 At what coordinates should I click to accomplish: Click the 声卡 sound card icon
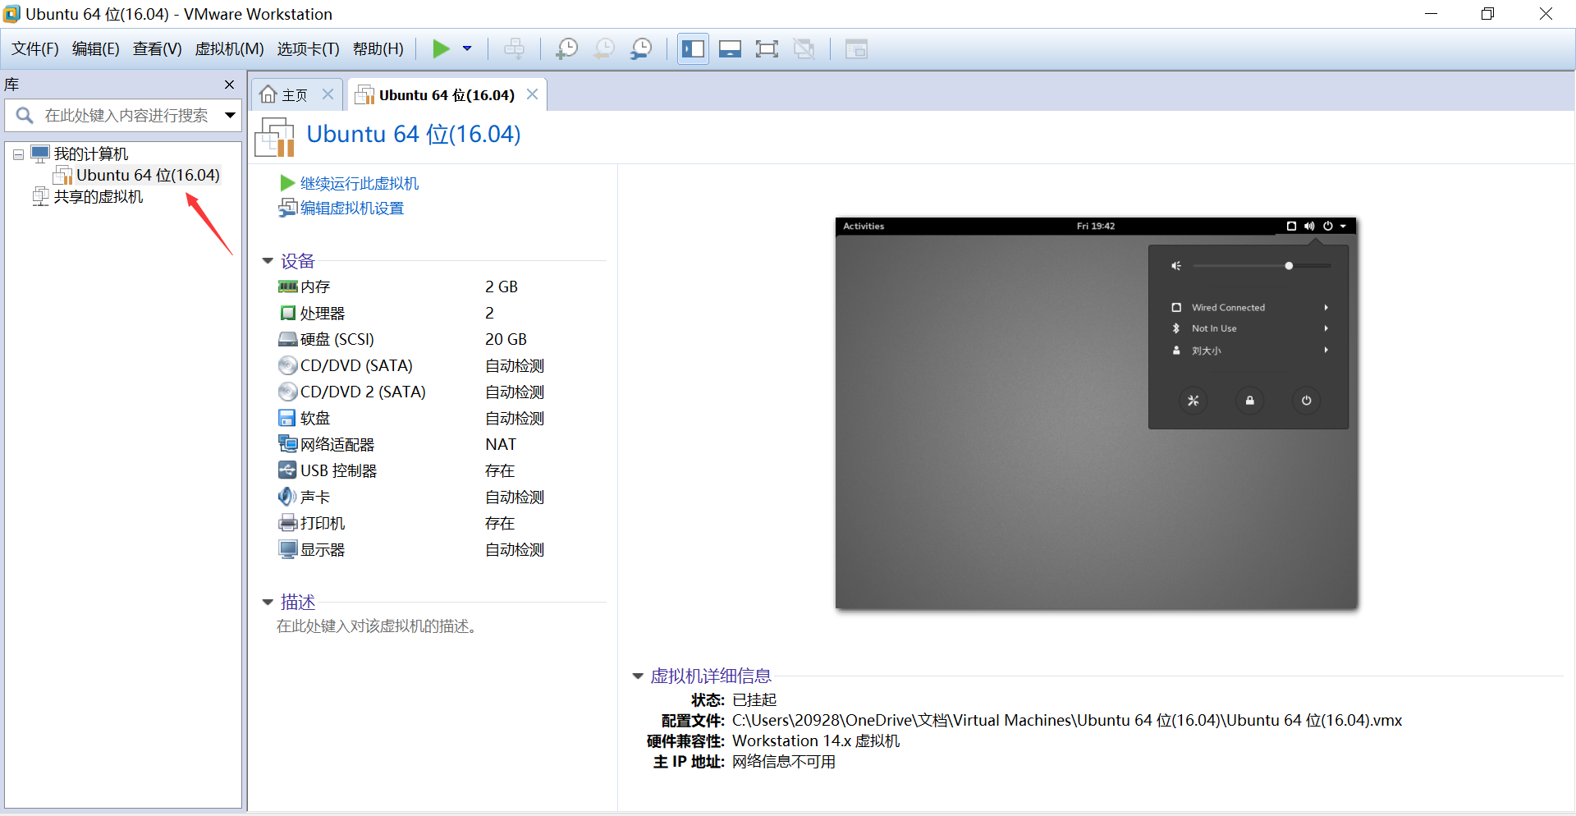point(287,497)
